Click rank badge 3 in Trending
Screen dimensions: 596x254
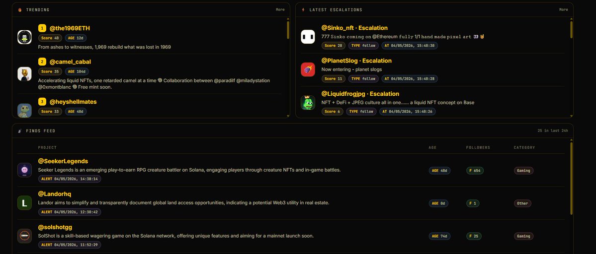coord(42,102)
